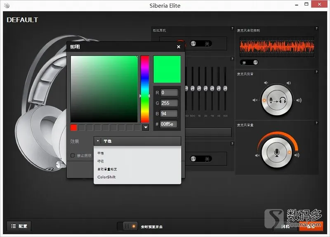Toggle the Dolby headphone switch showing 关
Viewport: 330px width, 237px height.
[x=200, y=44]
